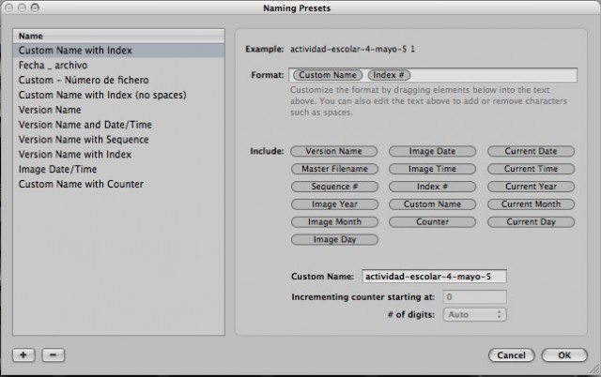Click the Index # include element
Viewport: 601px width, 377px height.
pos(432,187)
